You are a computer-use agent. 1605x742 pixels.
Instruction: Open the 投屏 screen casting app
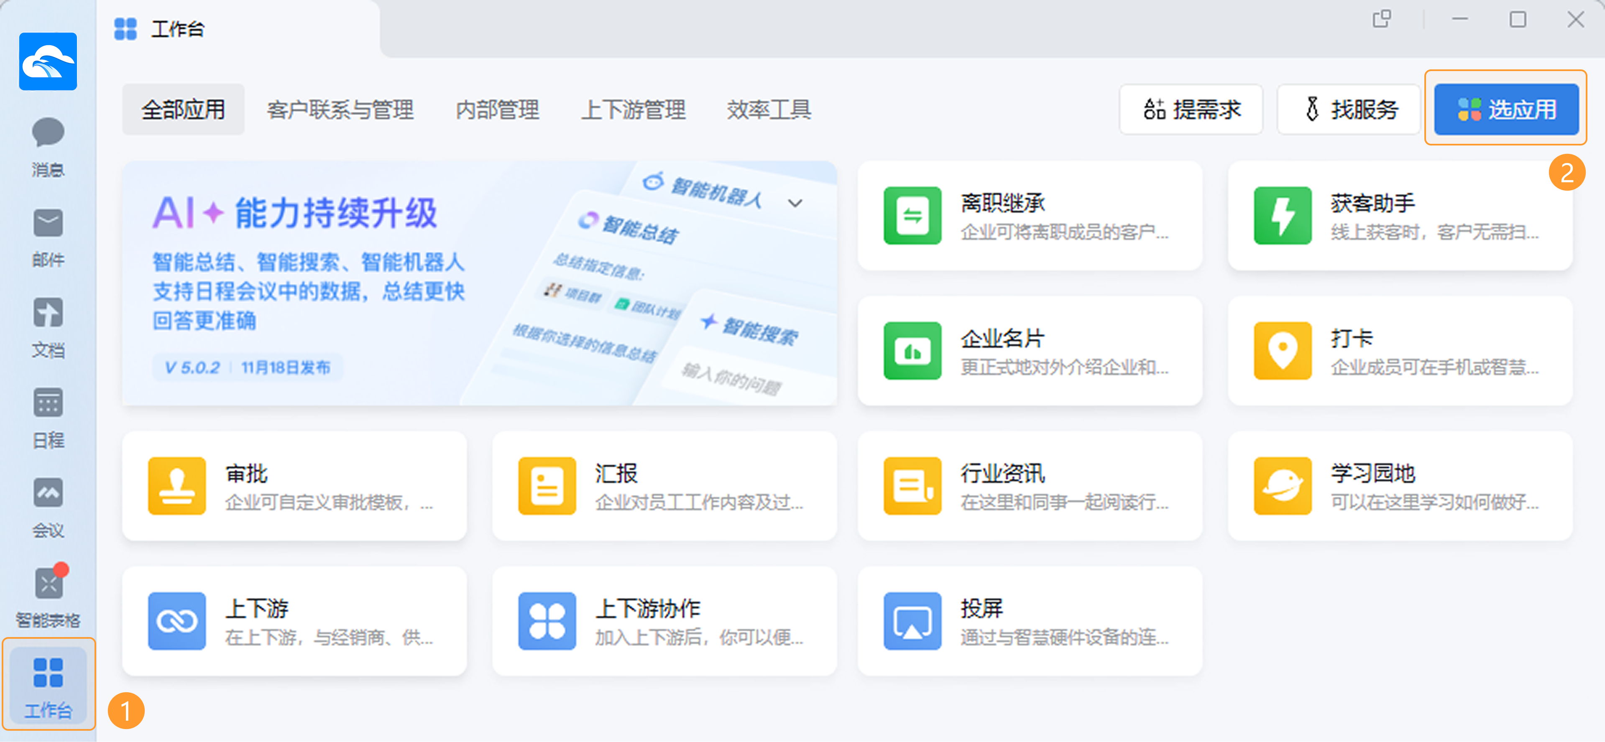click(x=1029, y=621)
